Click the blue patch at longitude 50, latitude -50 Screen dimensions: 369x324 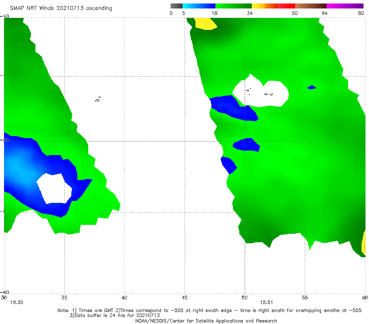(246, 145)
